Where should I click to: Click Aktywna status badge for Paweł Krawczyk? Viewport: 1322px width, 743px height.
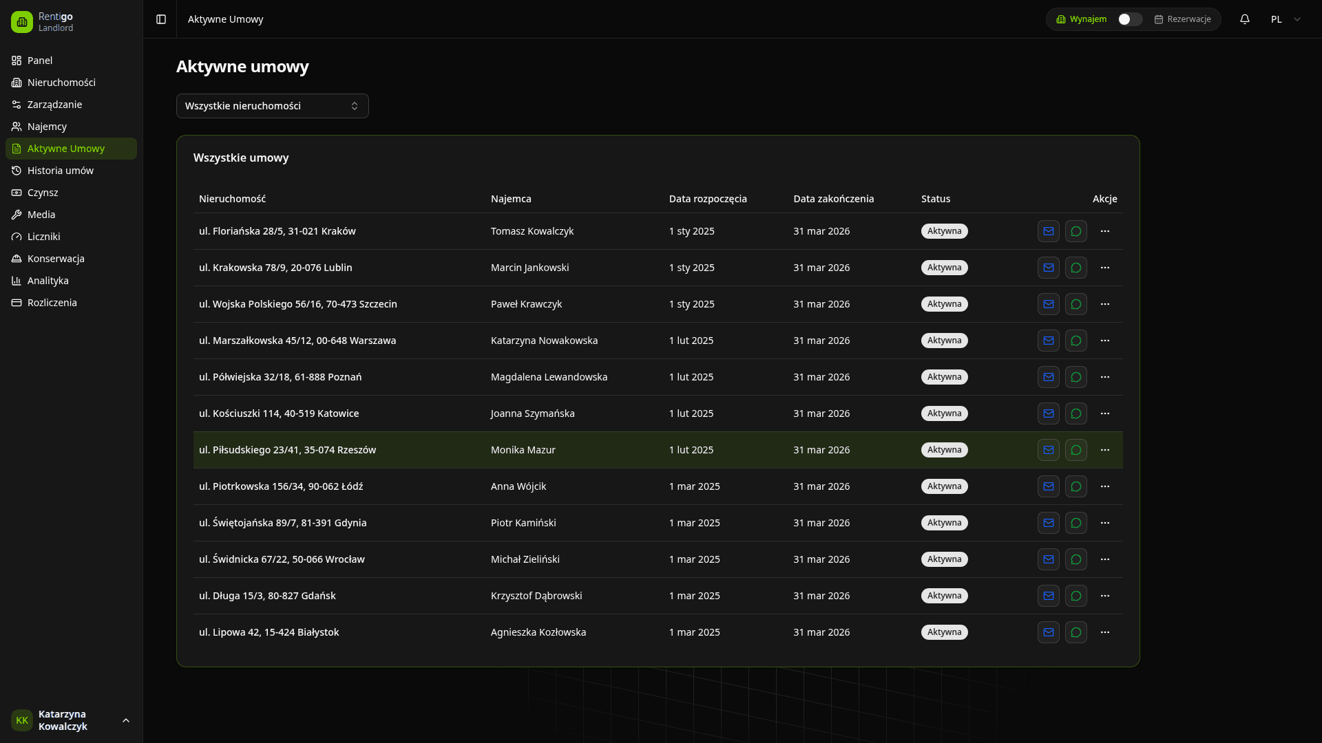(x=944, y=304)
